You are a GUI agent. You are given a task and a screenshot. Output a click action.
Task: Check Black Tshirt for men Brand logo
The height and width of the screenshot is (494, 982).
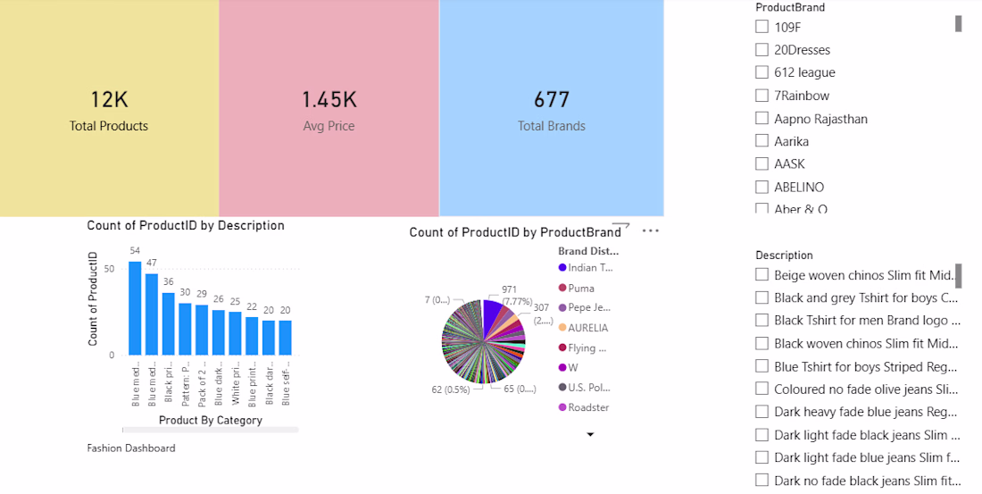761,321
